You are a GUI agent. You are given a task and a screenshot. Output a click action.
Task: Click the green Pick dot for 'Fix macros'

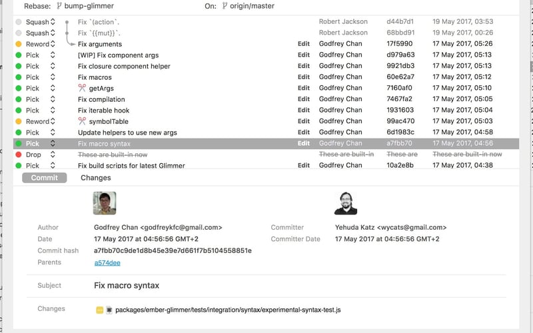(x=19, y=77)
